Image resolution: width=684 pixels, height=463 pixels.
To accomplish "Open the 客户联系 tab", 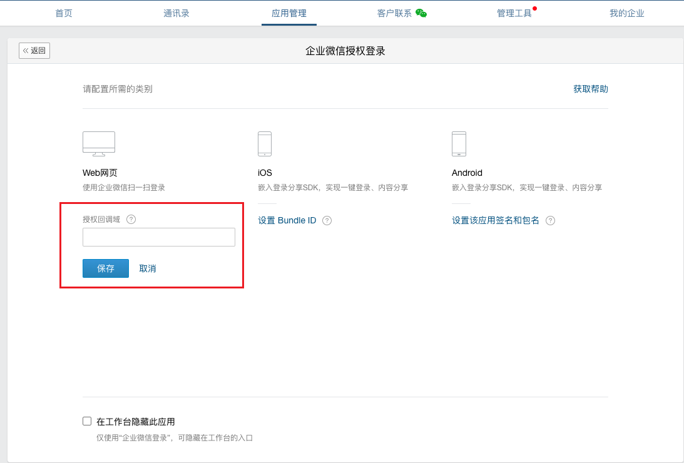I will (x=394, y=13).
